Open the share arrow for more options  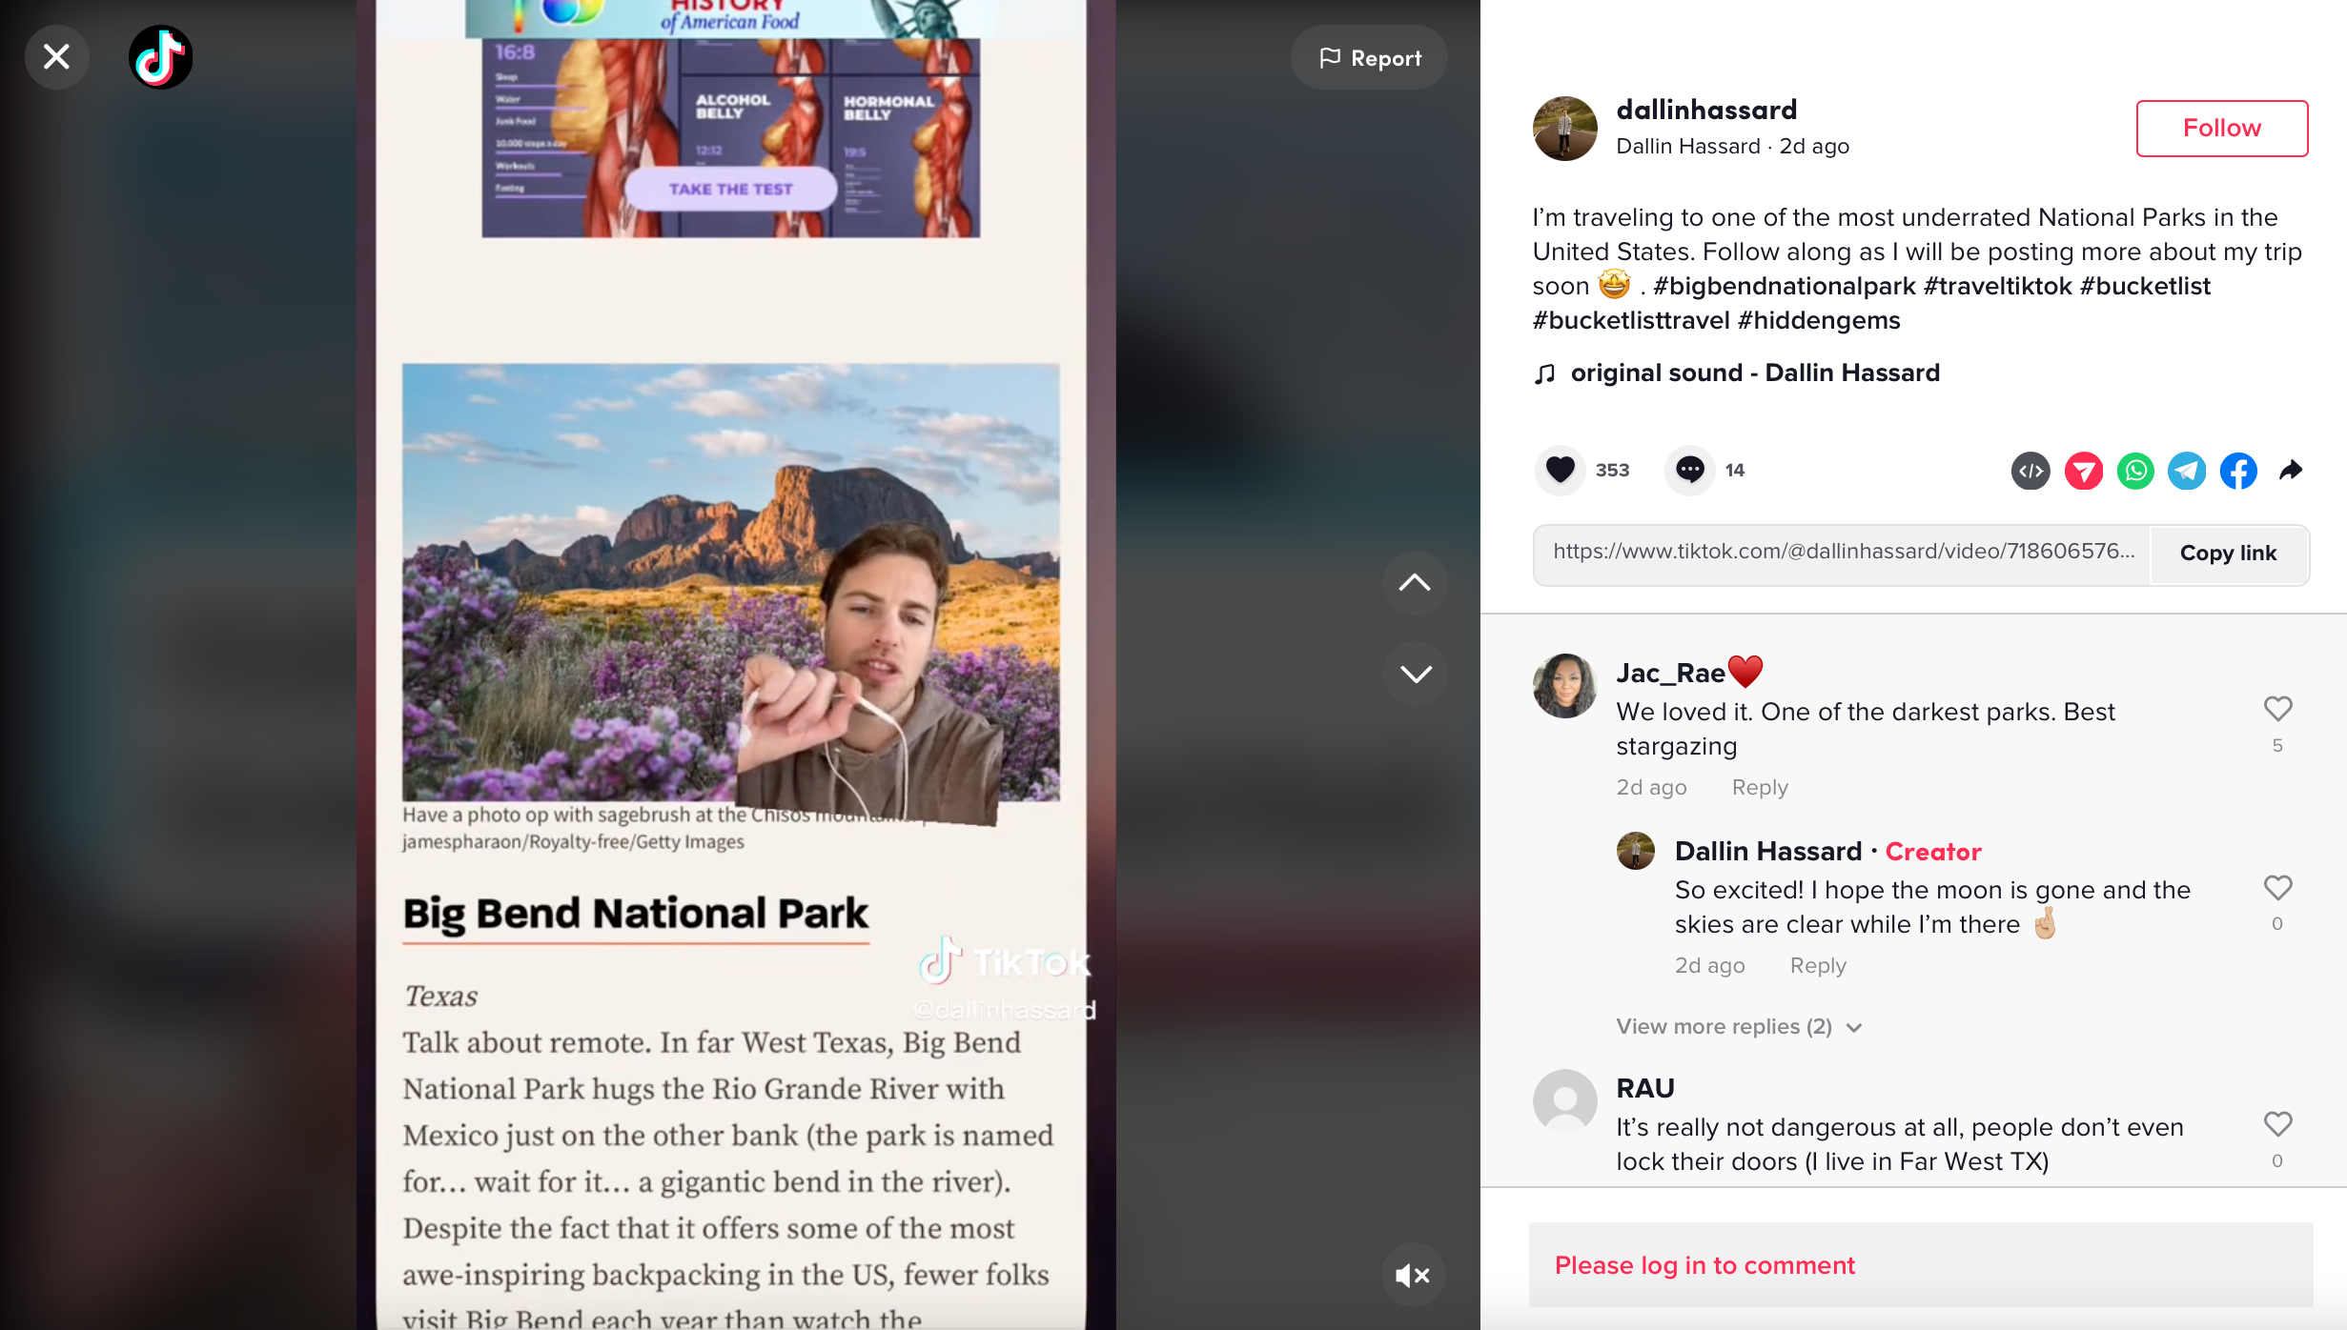2291,470
